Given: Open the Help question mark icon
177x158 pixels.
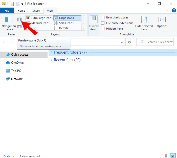Looking at the screenshot, I should click(174, 10).
